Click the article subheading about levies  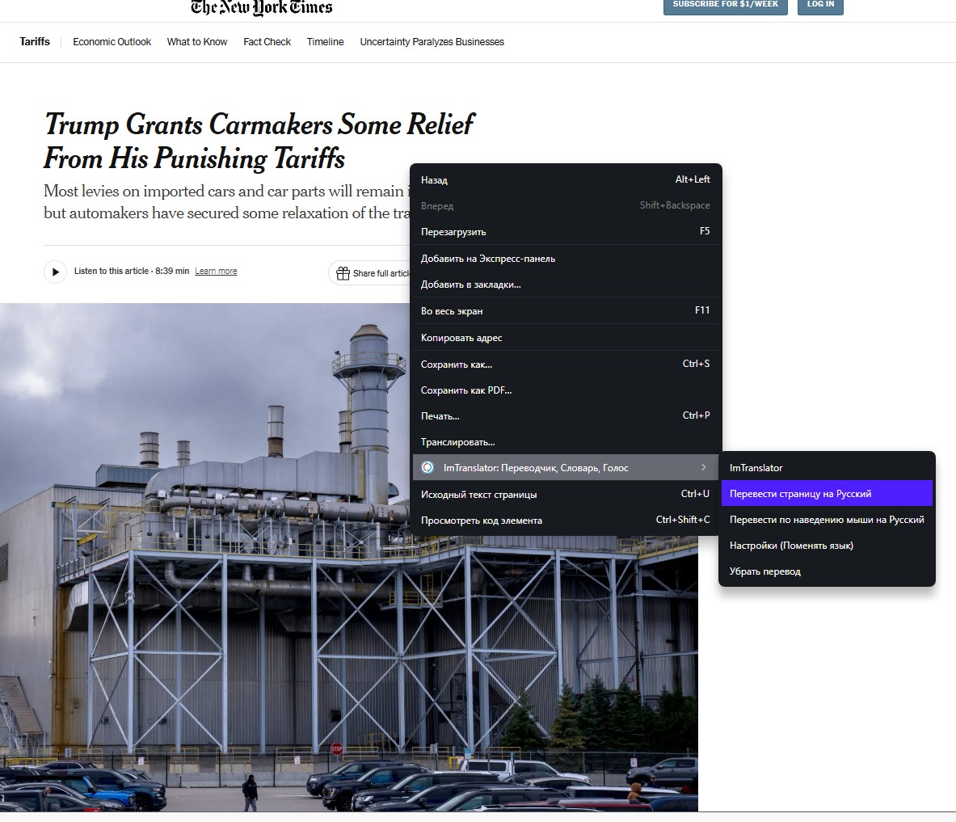tap(227, 202)
